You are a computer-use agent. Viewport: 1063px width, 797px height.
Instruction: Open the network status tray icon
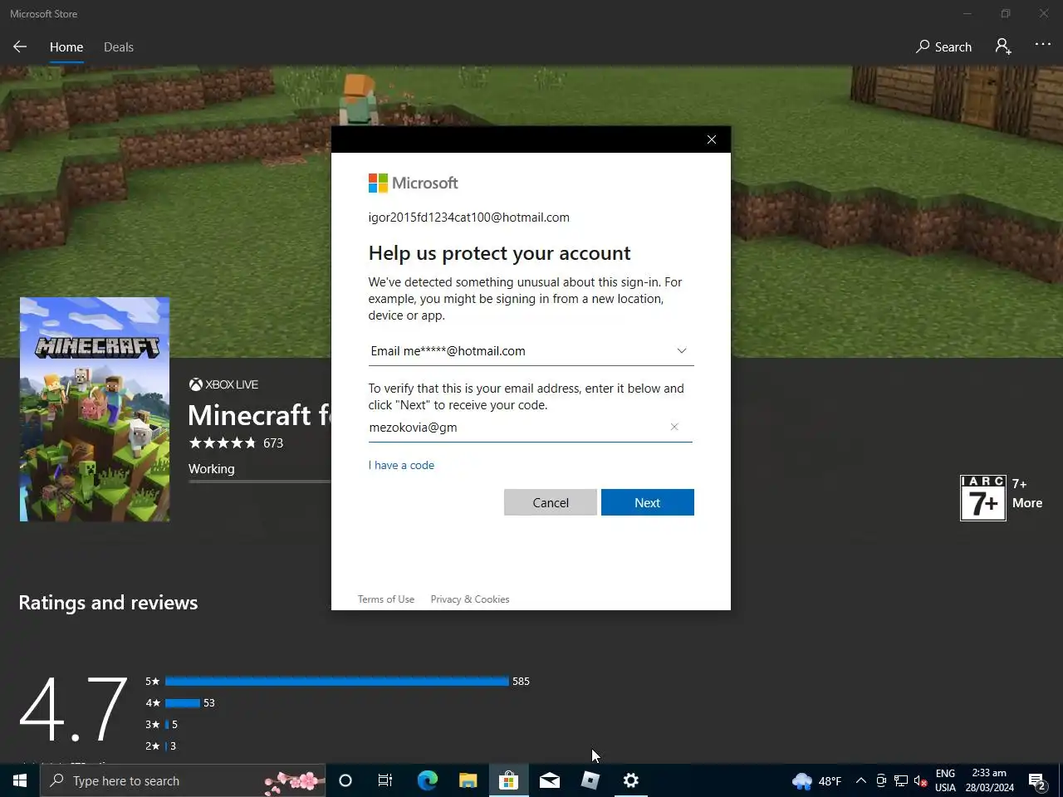point(901,780)
